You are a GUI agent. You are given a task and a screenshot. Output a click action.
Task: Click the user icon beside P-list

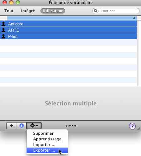(x=3, y=36)
